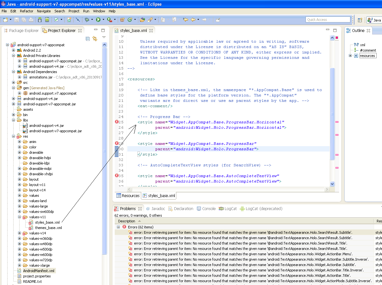Open the Android SDK Manager toolbar icon
This screenshot has height=285, width=382.
click(40, 20)
